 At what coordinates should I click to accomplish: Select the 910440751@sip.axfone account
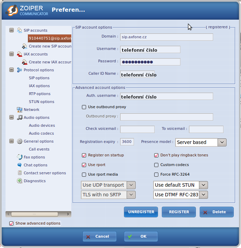point(50,38)
